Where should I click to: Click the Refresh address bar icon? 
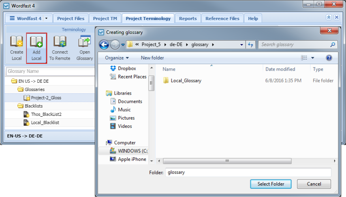point(250,45)
